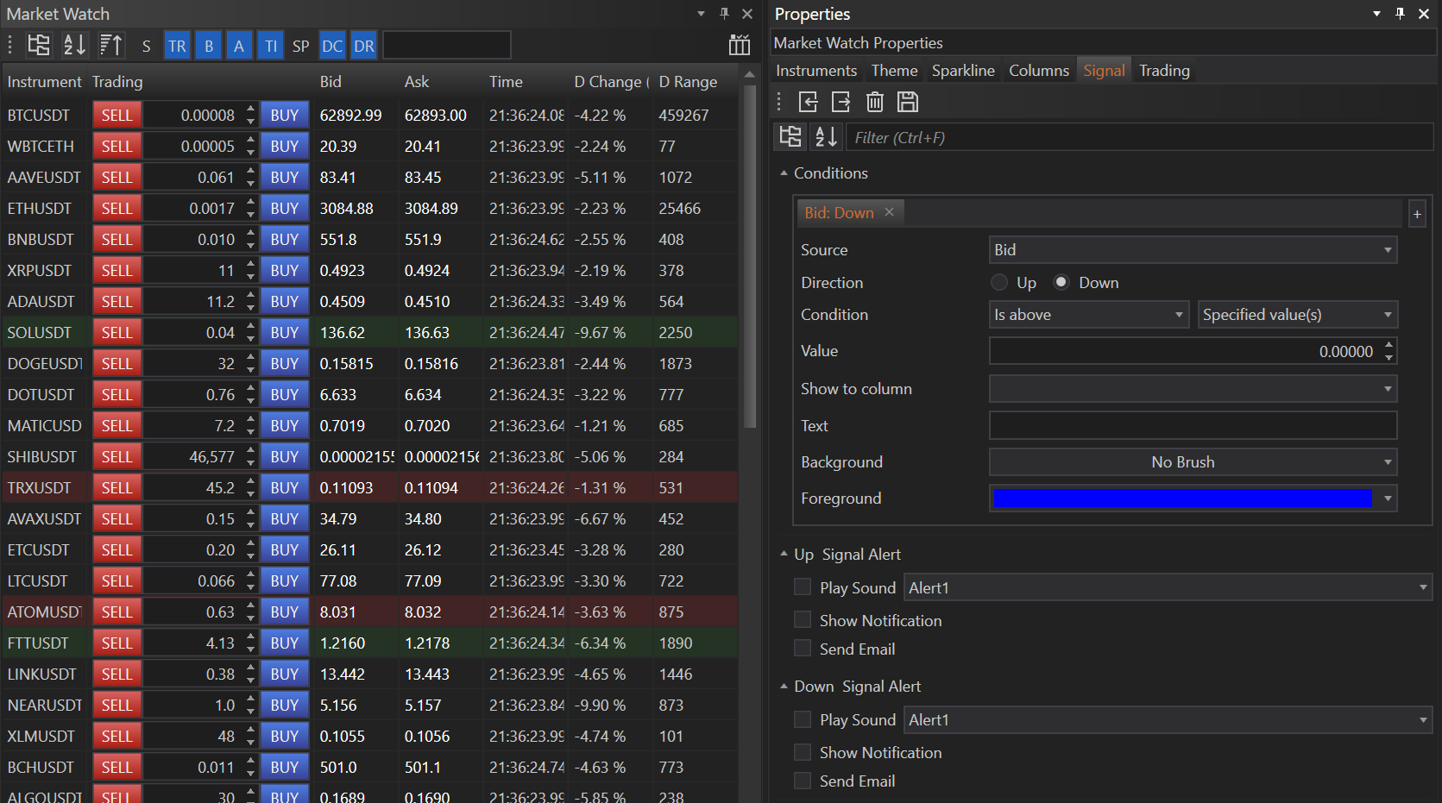Click SELL button for ETHUSDT
1442x803 pixels.
pyautogui.click(x=117, y=209)
